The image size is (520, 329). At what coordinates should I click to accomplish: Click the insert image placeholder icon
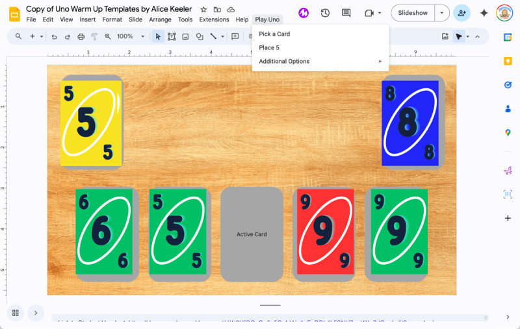[445, 36]
